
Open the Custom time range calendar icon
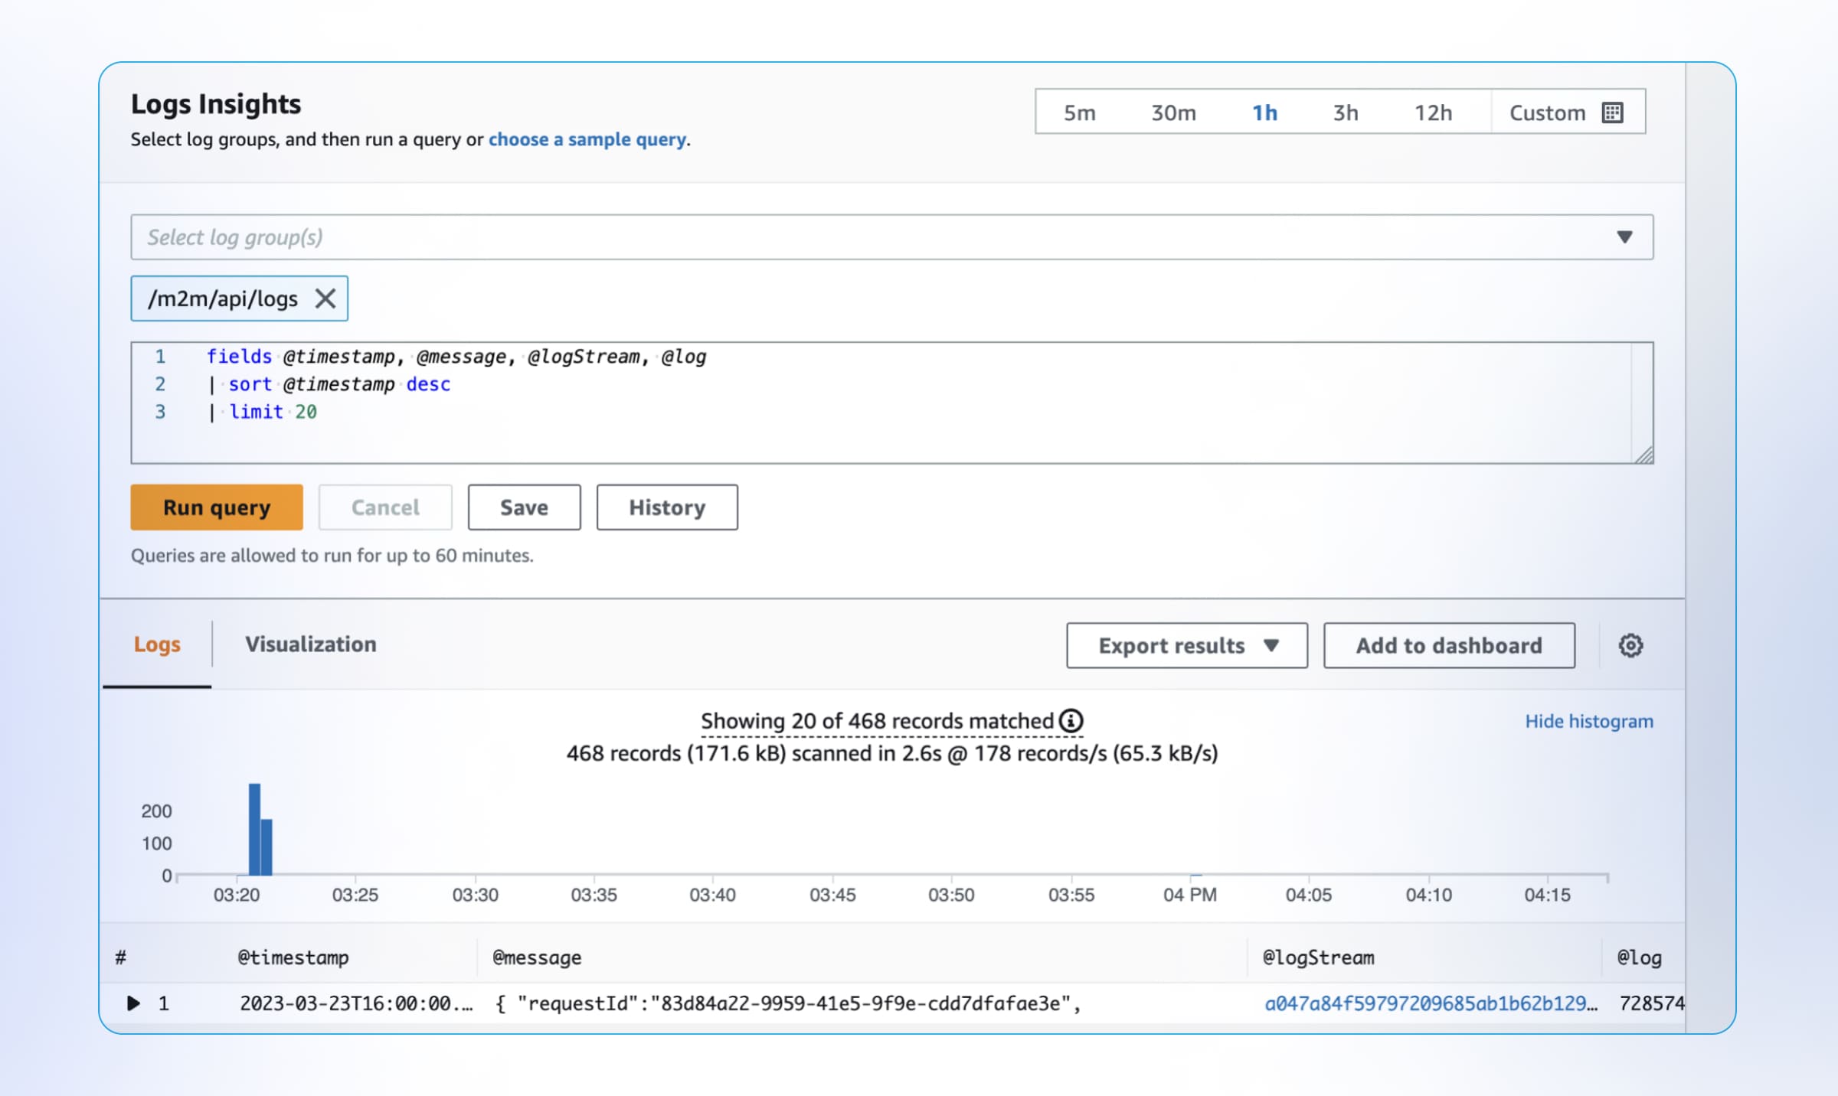pyautogui.click(x=1612, y=113)
